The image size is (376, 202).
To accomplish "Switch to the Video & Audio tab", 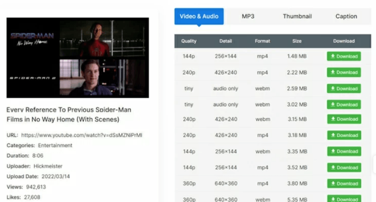I will click(199, 16).
